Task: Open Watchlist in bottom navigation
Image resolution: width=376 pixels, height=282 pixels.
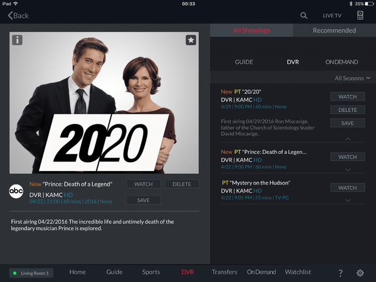Action: pos(298,272)
